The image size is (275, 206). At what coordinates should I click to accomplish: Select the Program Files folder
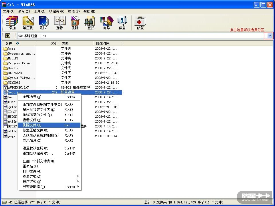pyautogui.click(x=17, y=63)
